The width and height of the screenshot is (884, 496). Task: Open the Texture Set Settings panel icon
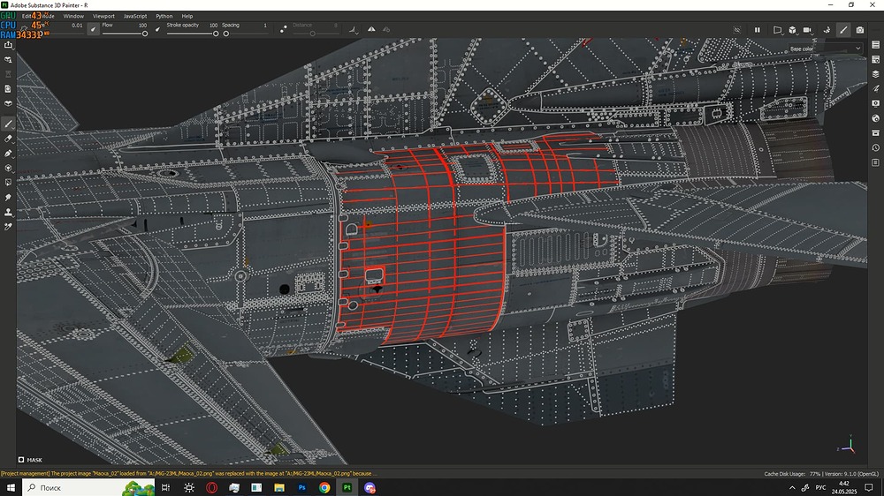tap(875, 59)
